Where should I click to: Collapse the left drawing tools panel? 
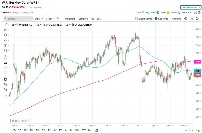point(5,96)
